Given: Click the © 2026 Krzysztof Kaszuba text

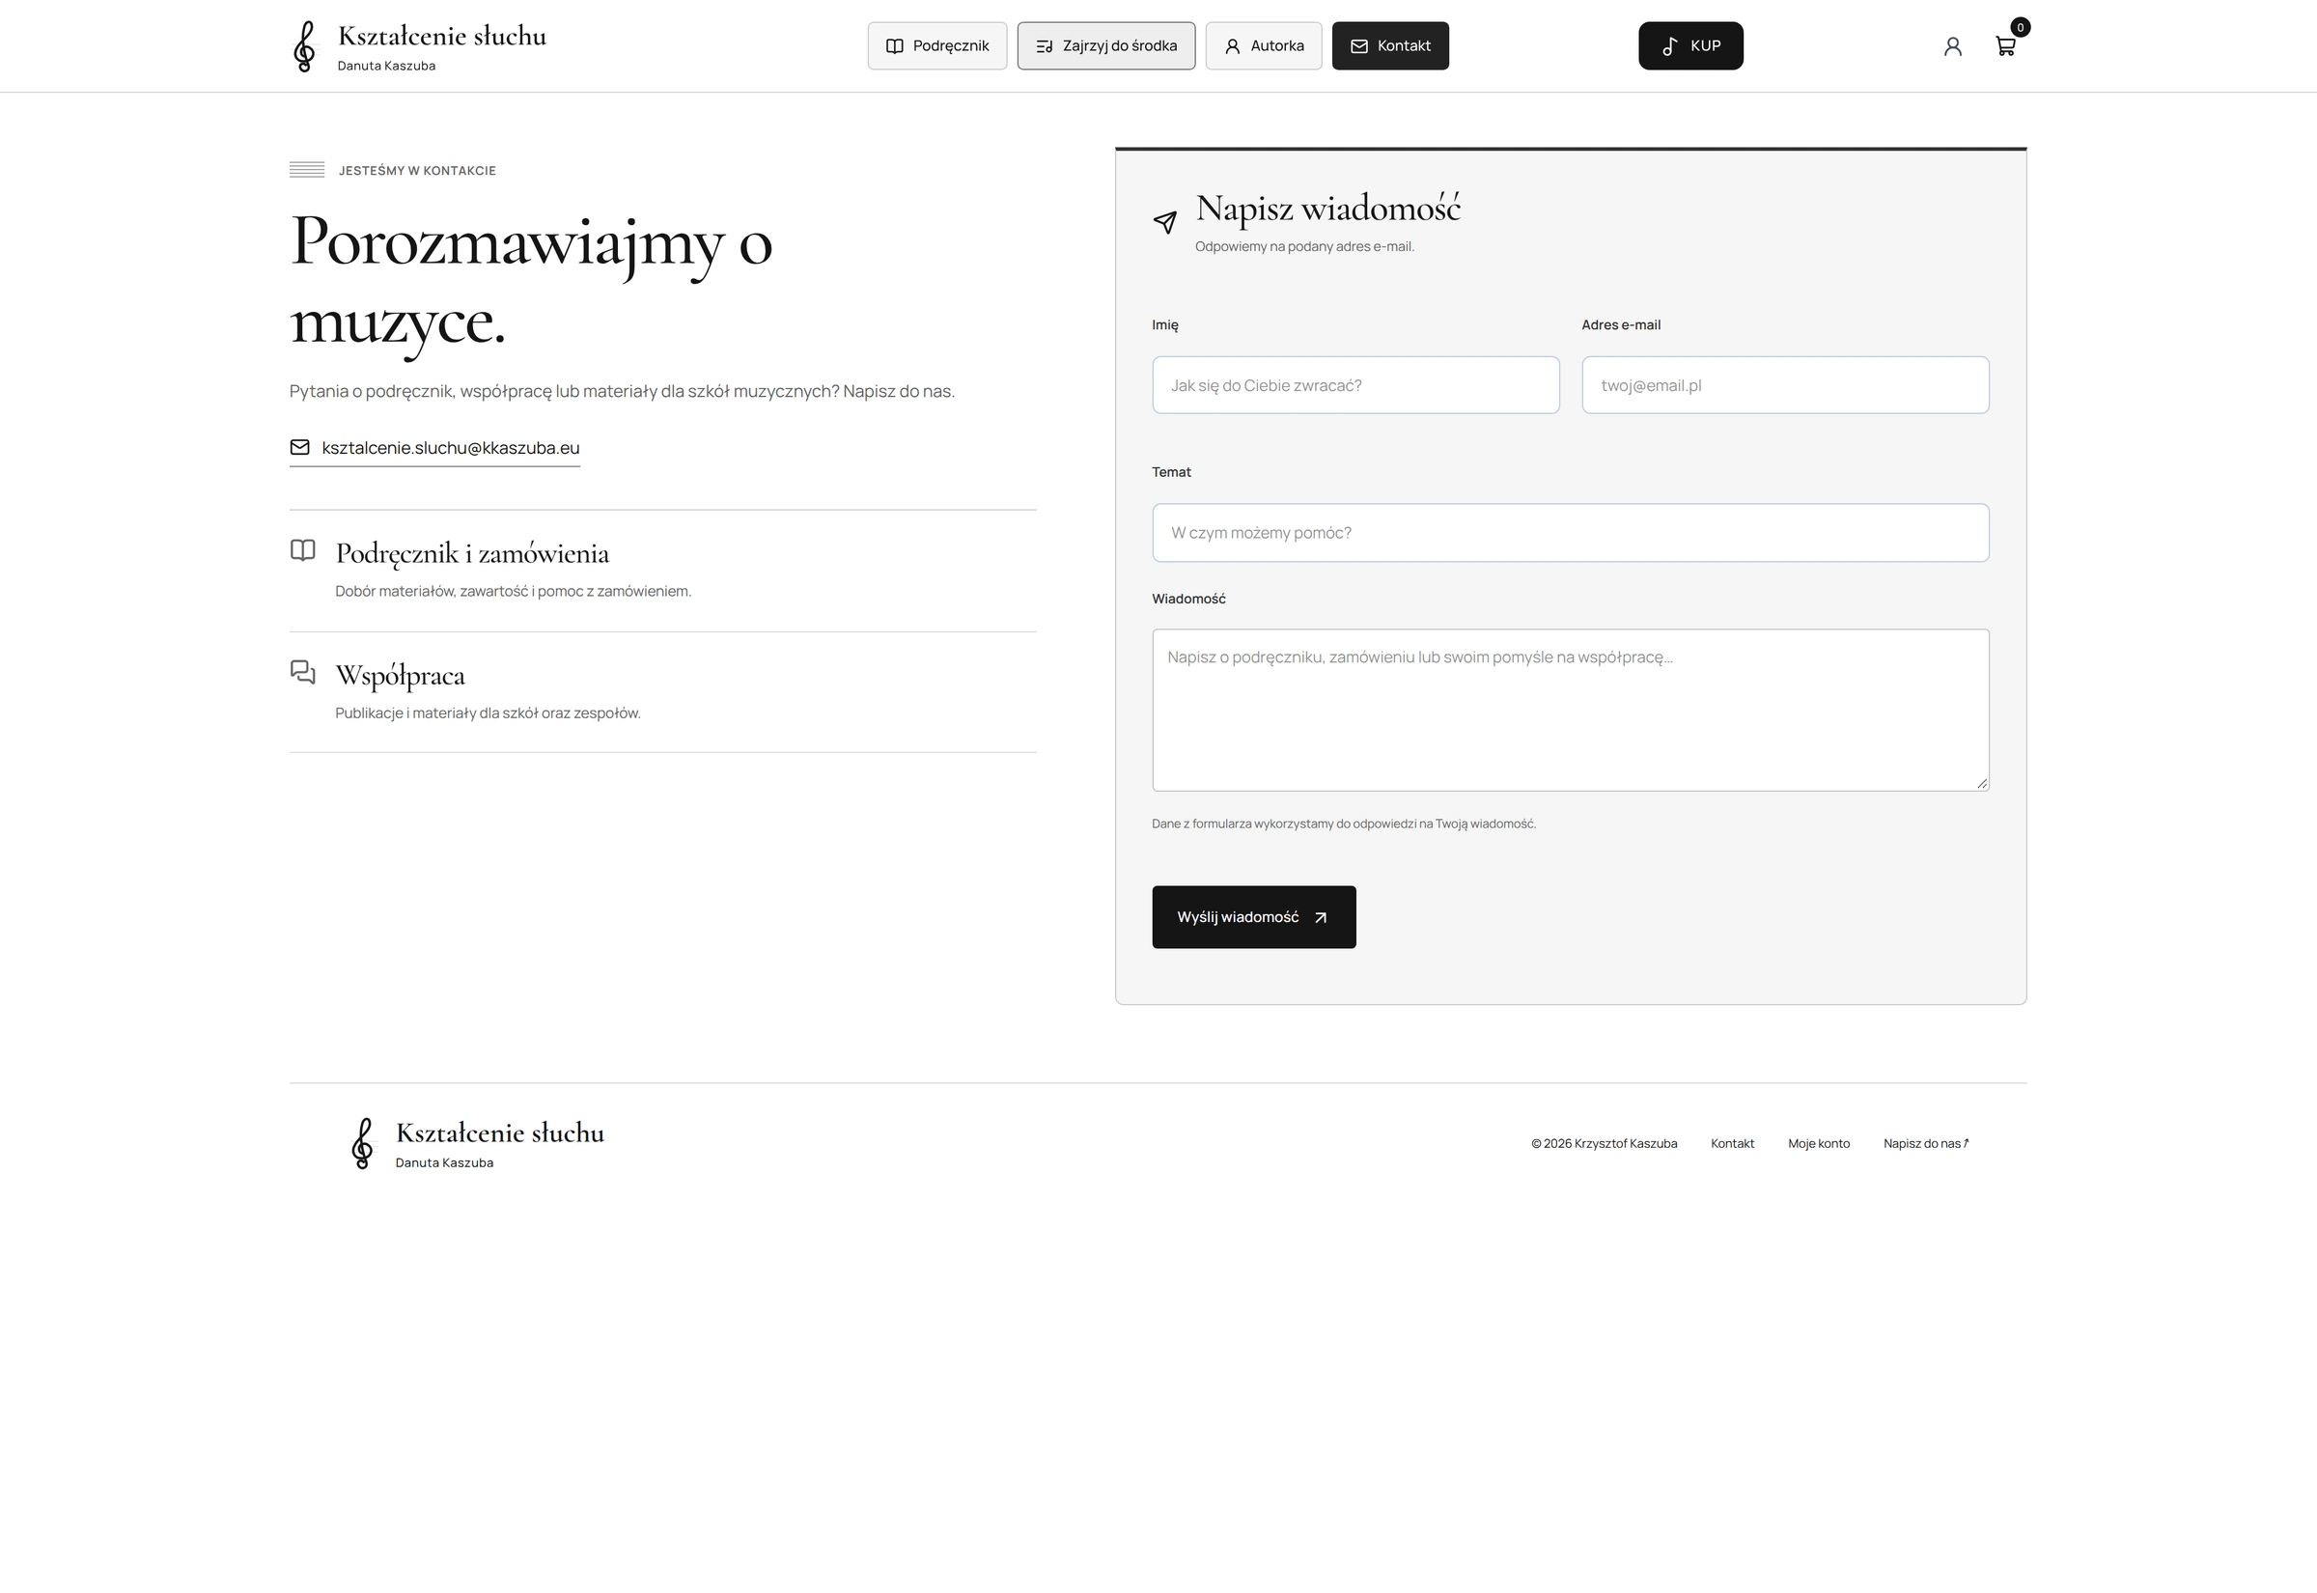Looking at the screenshot, I should tap(1604, 1144).
